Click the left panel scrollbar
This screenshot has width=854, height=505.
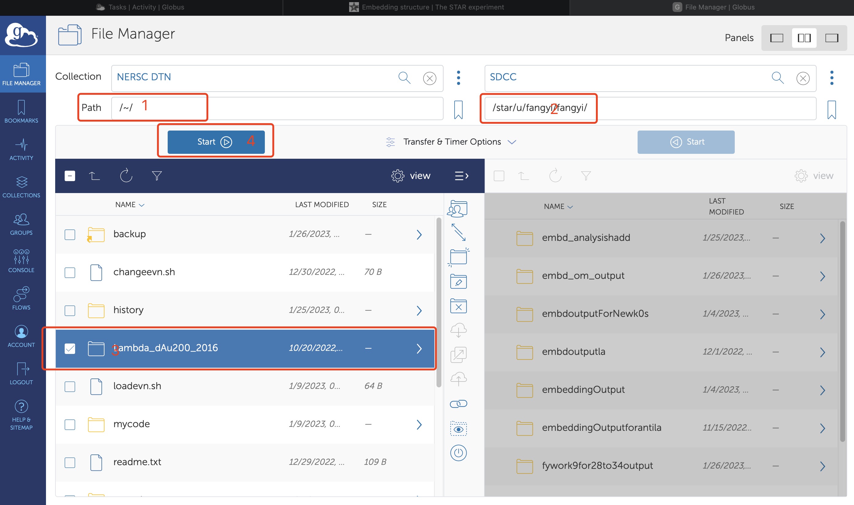(439, 302)
